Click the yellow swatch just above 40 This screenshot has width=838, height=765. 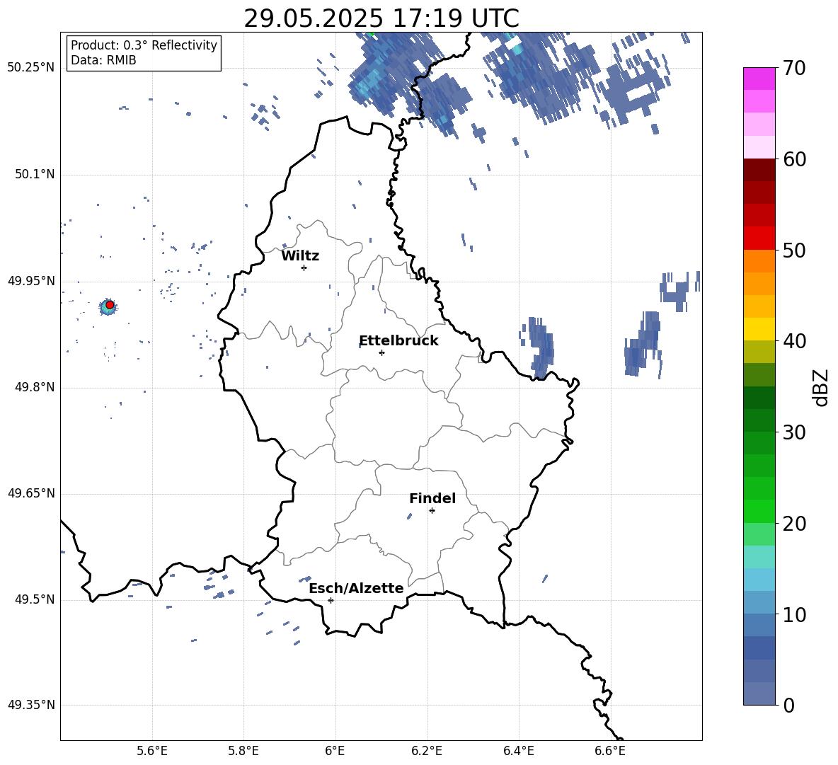pos(759,329)
